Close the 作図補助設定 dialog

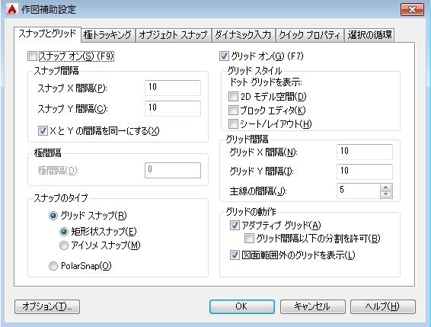click(x=412, y=10)
